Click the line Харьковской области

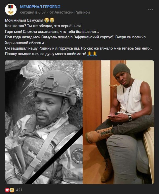click(x=26, y=43)
